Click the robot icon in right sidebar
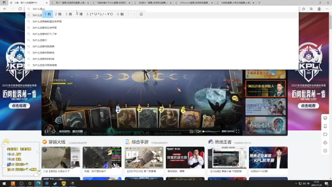Screen dimensions: 332x187 325,143
